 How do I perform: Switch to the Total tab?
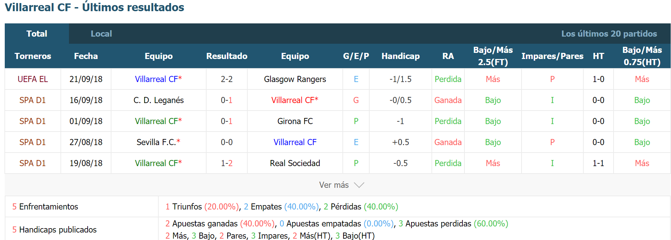coord(37,34)
